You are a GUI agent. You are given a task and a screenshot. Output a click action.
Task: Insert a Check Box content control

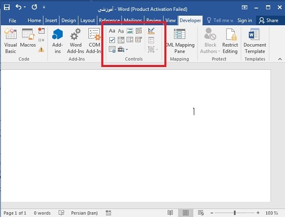[112, 40]
